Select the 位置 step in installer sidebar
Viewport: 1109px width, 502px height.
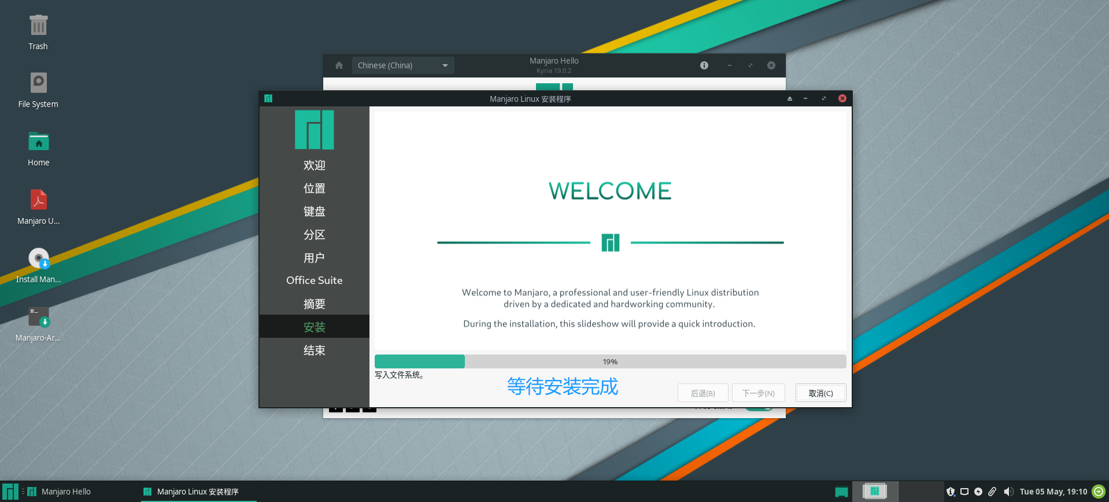(315, 189)
